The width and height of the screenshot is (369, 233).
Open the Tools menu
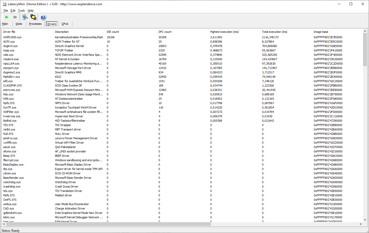click(21, 11)
